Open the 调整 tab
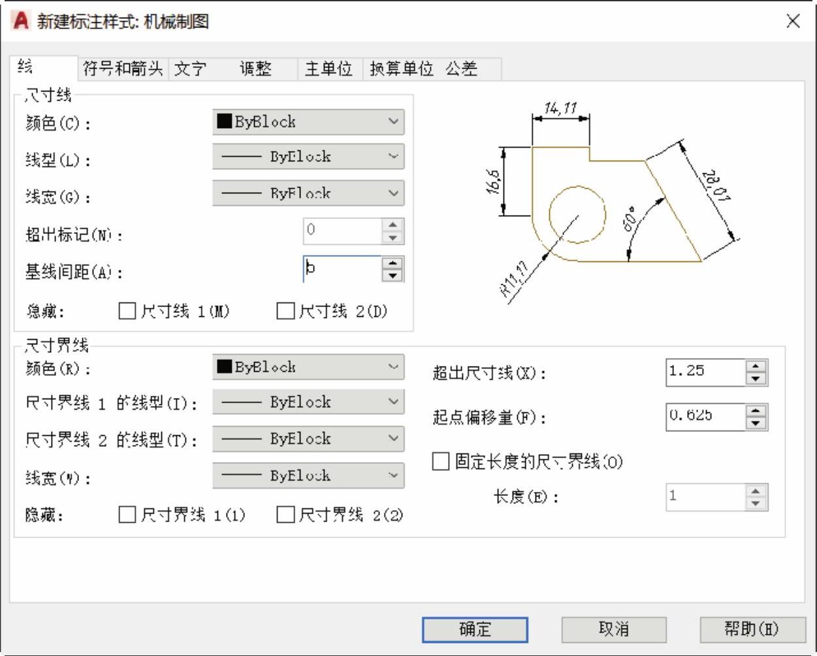 [255, 69]
